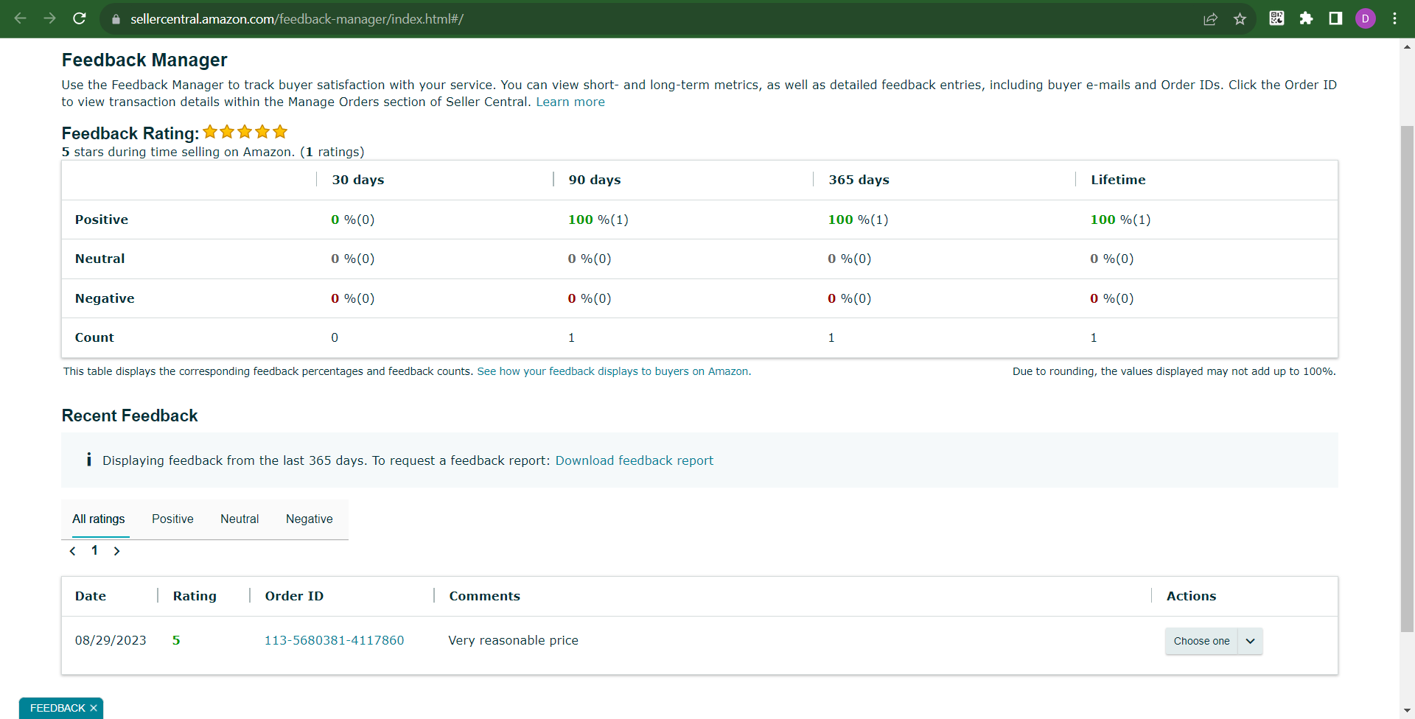1415x719 pixels.
Task: Click the dropdown chevron beside Choose one
Action: click(1250, 641)
